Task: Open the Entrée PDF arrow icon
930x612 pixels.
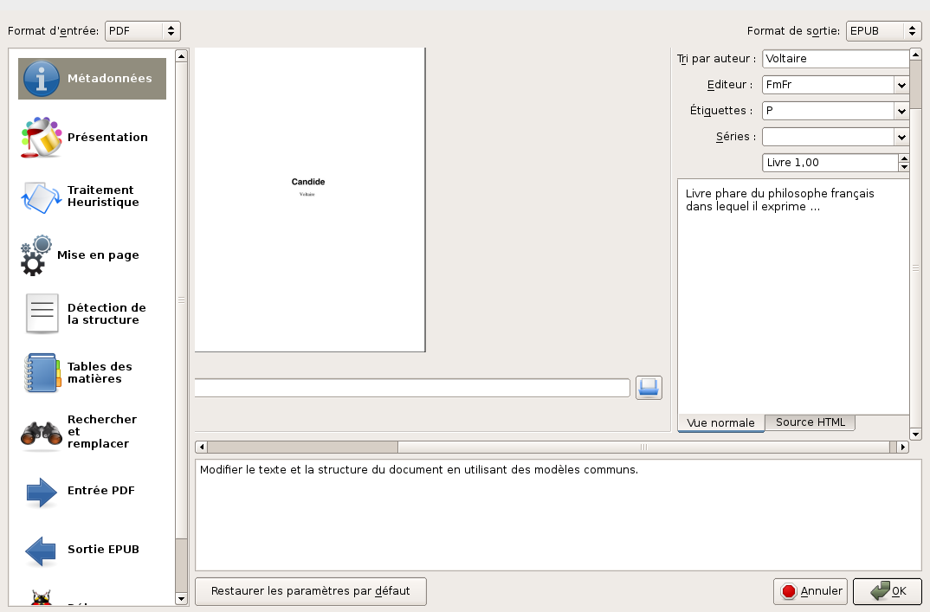Action: click(41, 491)
